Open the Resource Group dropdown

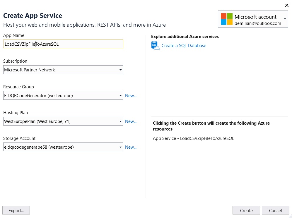click(x=120, y=95)
